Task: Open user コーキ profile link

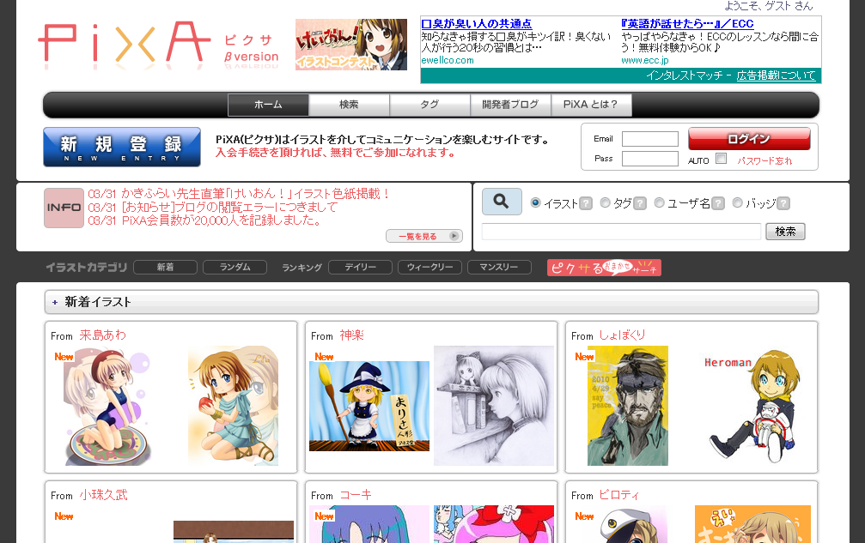Action: pos(356,495)
